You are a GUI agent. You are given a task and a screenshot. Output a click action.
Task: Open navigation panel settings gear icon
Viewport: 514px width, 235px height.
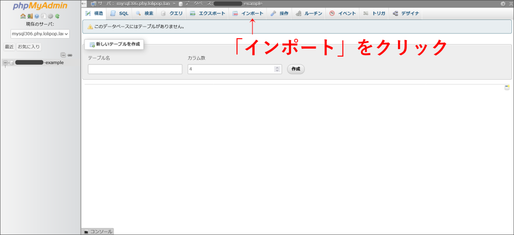pyautogui.click(x=51, y=16)
